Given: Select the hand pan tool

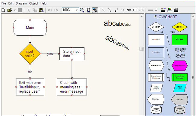Looking at the screenshot, I should click(88, 10).
